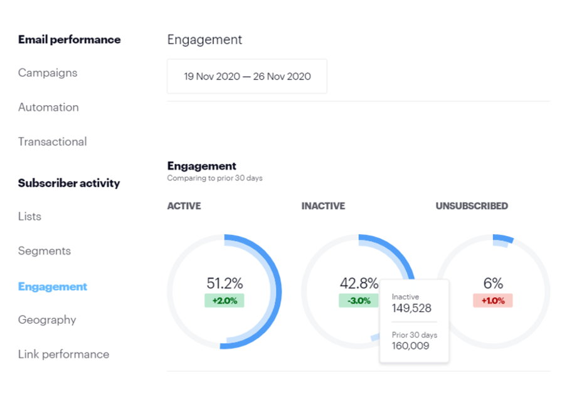Click the -3.0% change badge
Screen dimensions: 567x397
(x=358, y=301)
